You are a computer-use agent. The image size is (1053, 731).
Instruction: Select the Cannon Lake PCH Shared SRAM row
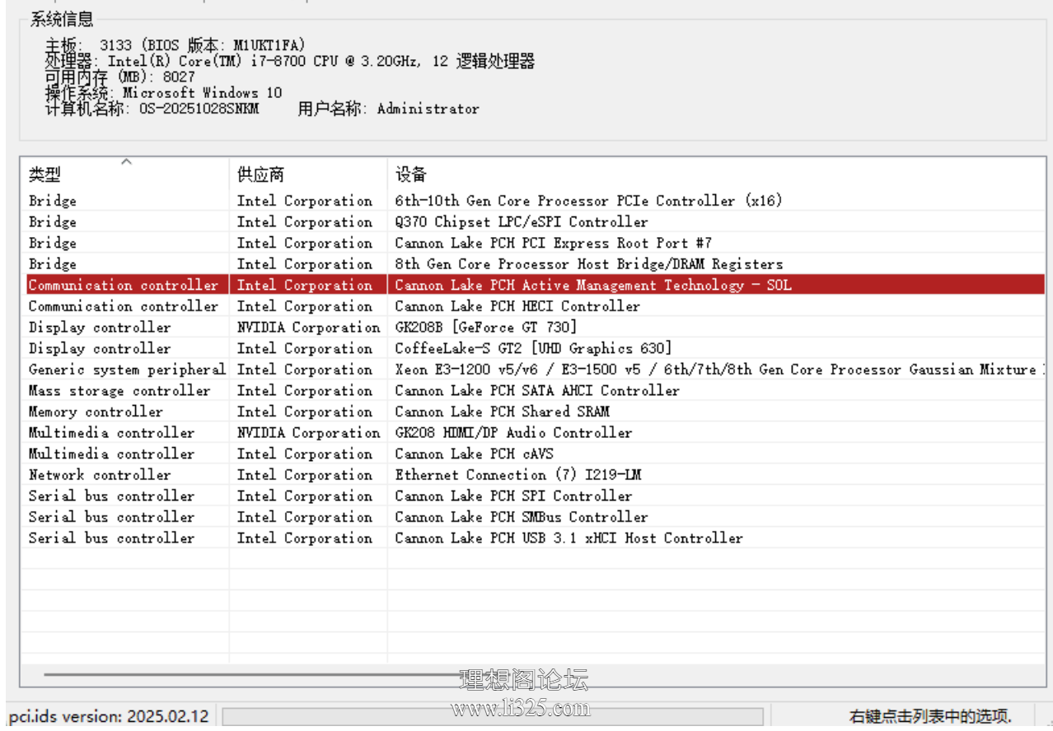pos(502,412)
